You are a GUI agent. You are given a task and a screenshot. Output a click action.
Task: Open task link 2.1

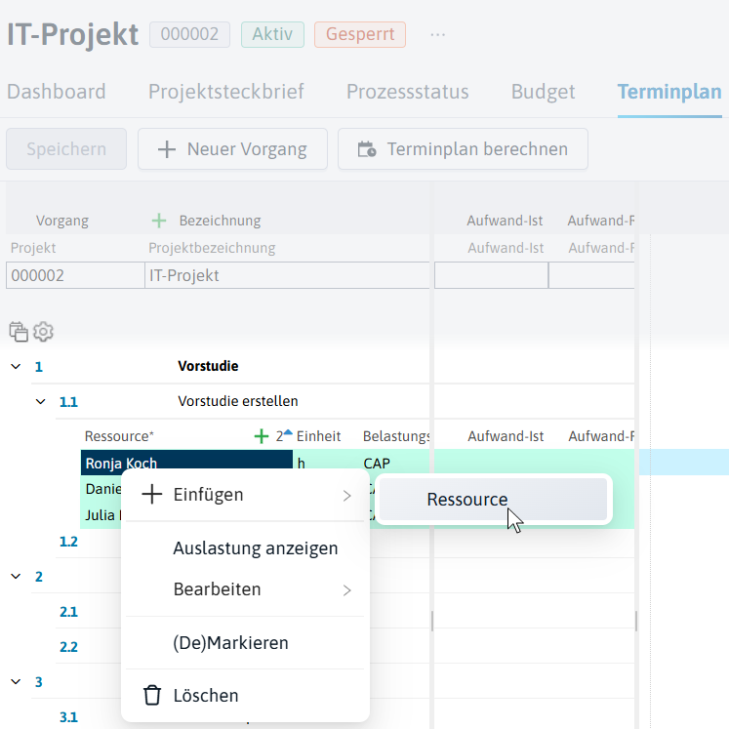click(x=68, y=612)
